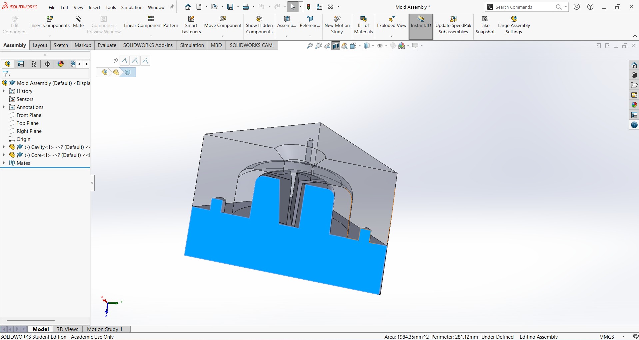Pin the menu bar with pushpin
Image resolution: width=639 pixels, height=340 pixels.
coord(172,7)
